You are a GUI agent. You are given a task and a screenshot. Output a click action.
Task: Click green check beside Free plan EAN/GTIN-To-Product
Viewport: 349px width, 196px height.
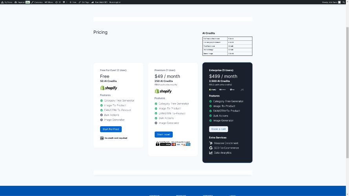tap(102, 110)
